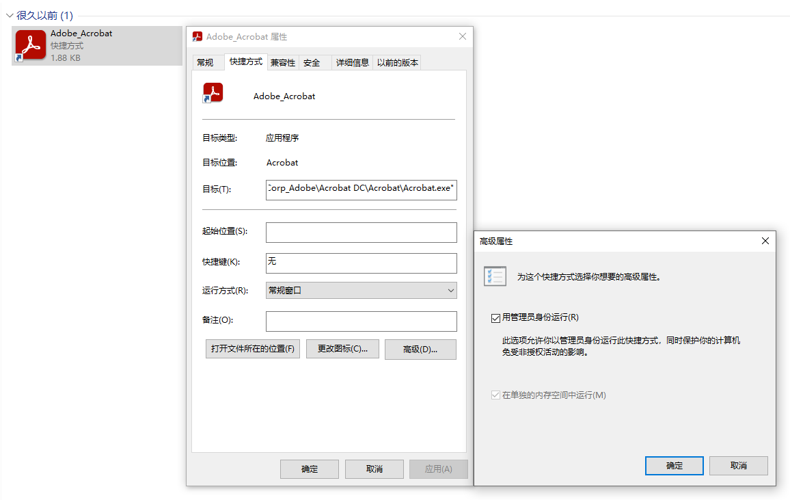
Task: Focus the 备注(O) input field
Action: pyautogui.click(x=362, y=321)
